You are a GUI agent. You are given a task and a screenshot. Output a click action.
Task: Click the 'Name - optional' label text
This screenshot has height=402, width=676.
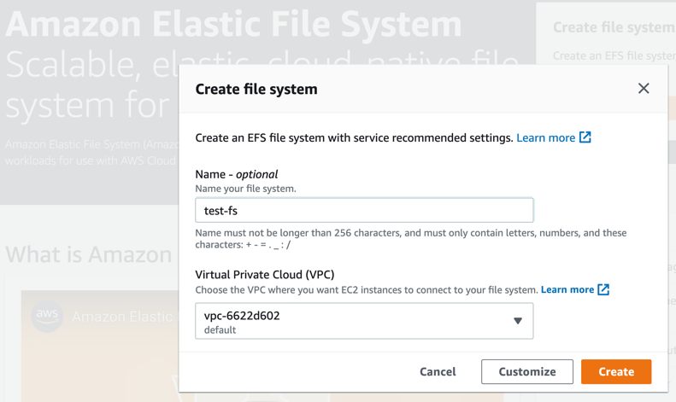(x=236, y=174)
